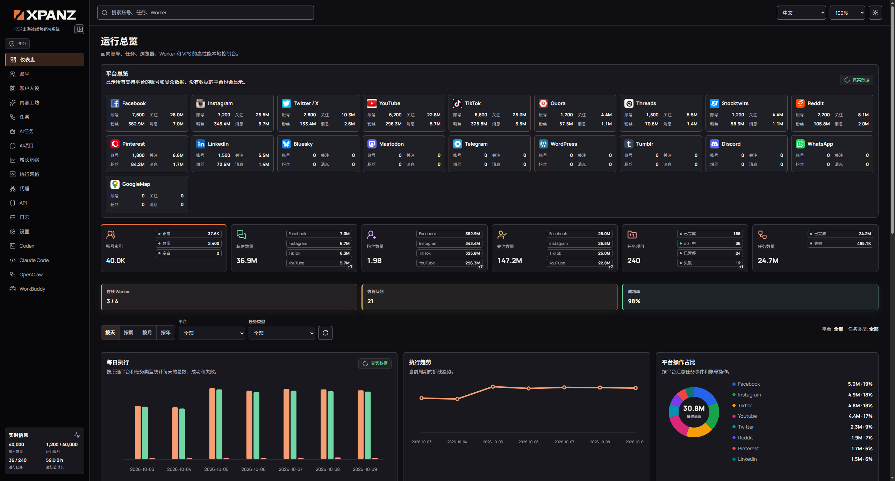Click the Facebook blue legend dot
895x481 pixels.
(734, 384)
